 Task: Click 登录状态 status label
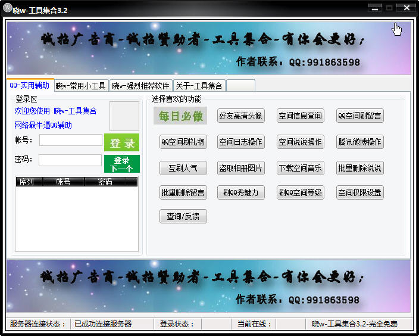pyautogui.click(x=177, y=324)
